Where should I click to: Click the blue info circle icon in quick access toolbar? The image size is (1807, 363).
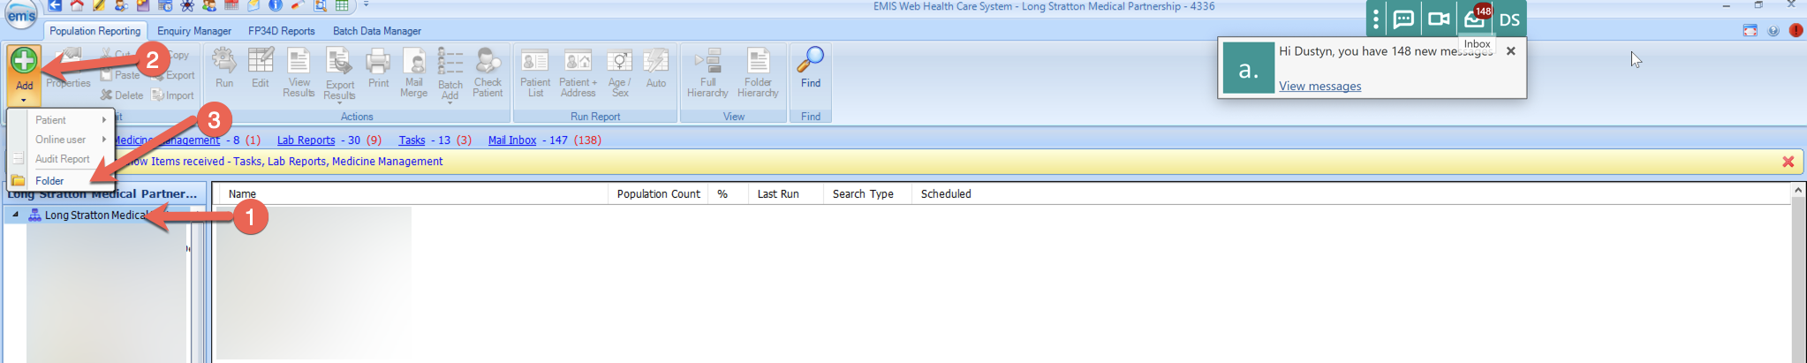276,6
